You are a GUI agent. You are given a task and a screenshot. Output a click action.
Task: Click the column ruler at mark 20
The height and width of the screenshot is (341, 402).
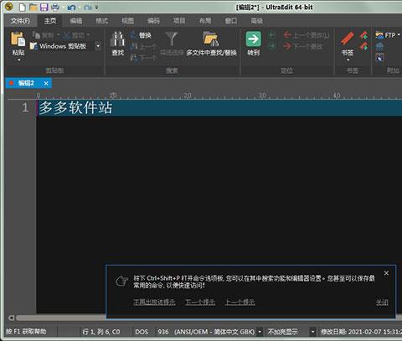point(188,96)
